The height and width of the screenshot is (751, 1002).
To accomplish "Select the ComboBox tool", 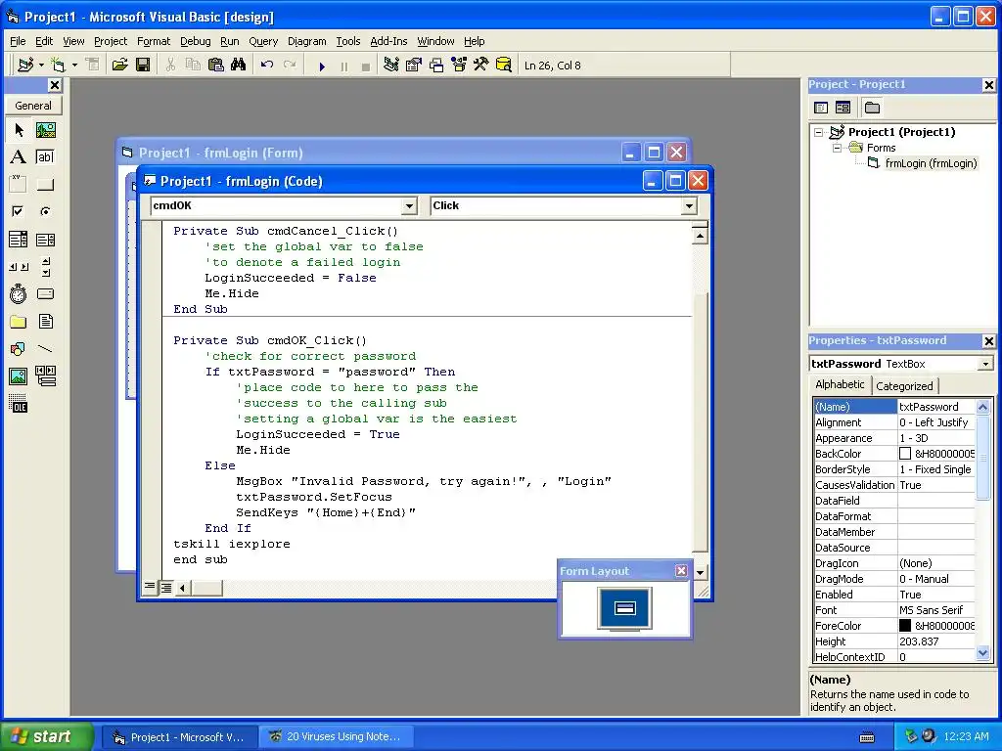I will click(19, 240).
